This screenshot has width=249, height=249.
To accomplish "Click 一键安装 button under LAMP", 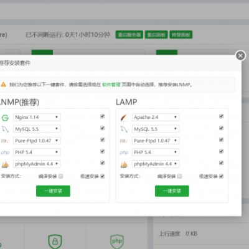I will pos(172,191).
